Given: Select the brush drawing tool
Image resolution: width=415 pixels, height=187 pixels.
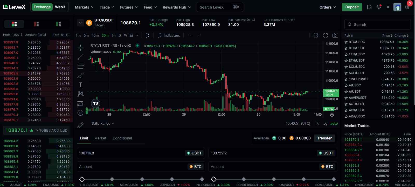Looking at the screenshot, I should 80,76.
